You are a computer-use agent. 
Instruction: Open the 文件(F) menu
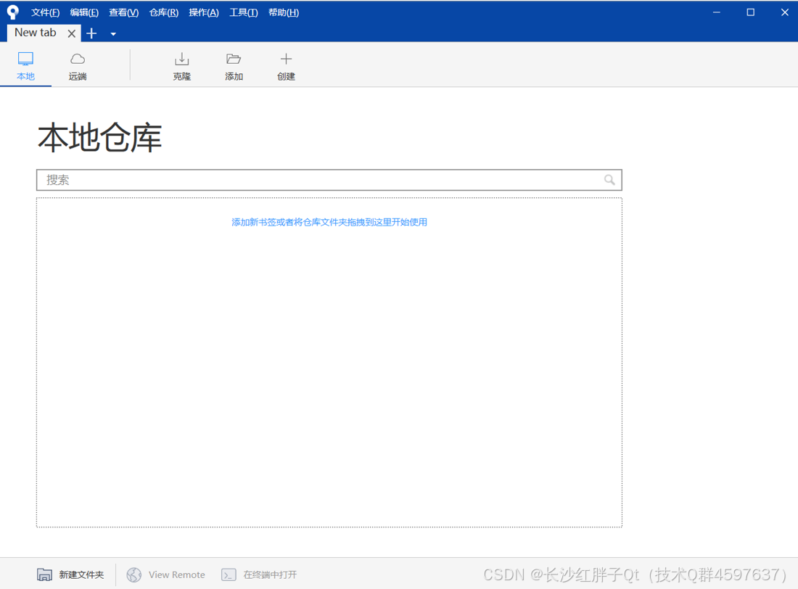click(x=45, y=12)
